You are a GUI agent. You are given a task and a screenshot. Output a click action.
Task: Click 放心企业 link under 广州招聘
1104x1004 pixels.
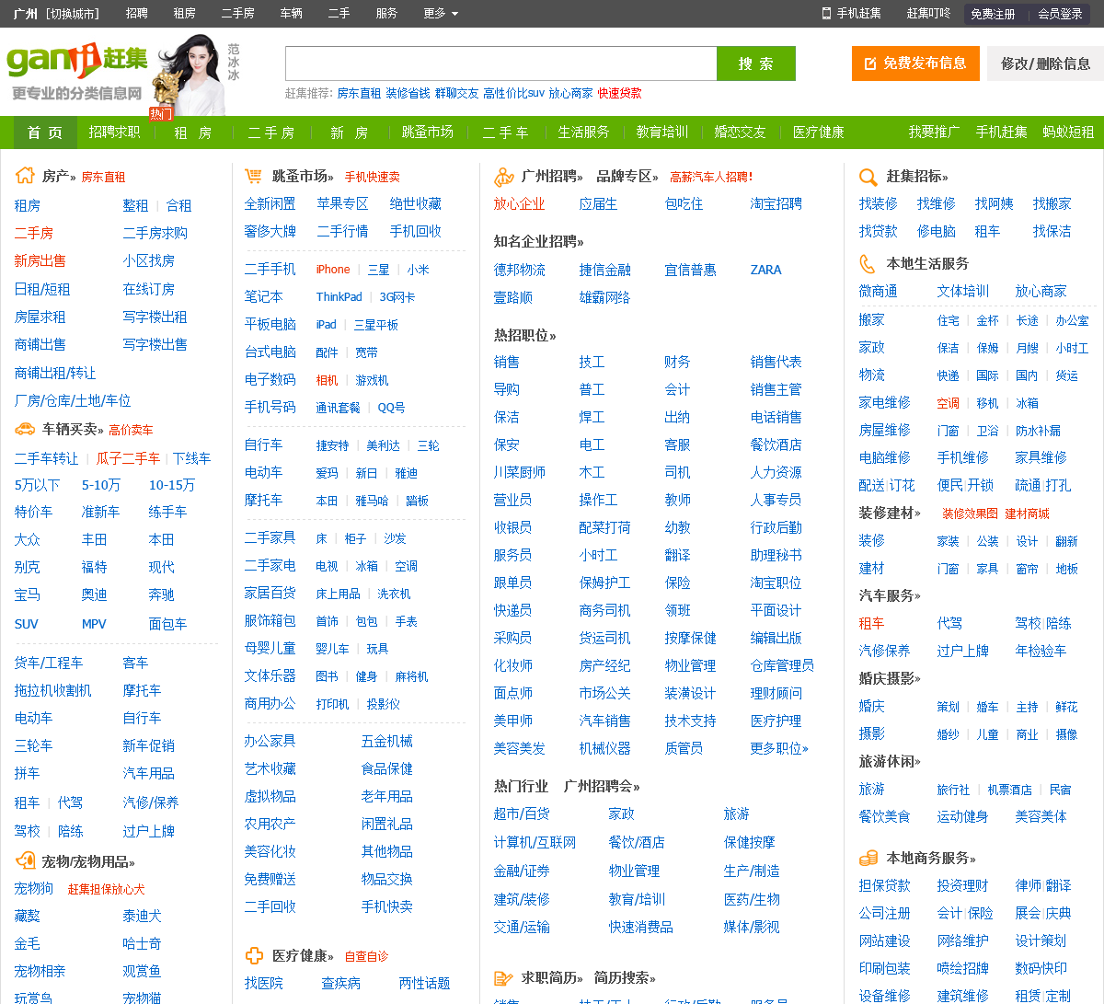coord(520,203)
